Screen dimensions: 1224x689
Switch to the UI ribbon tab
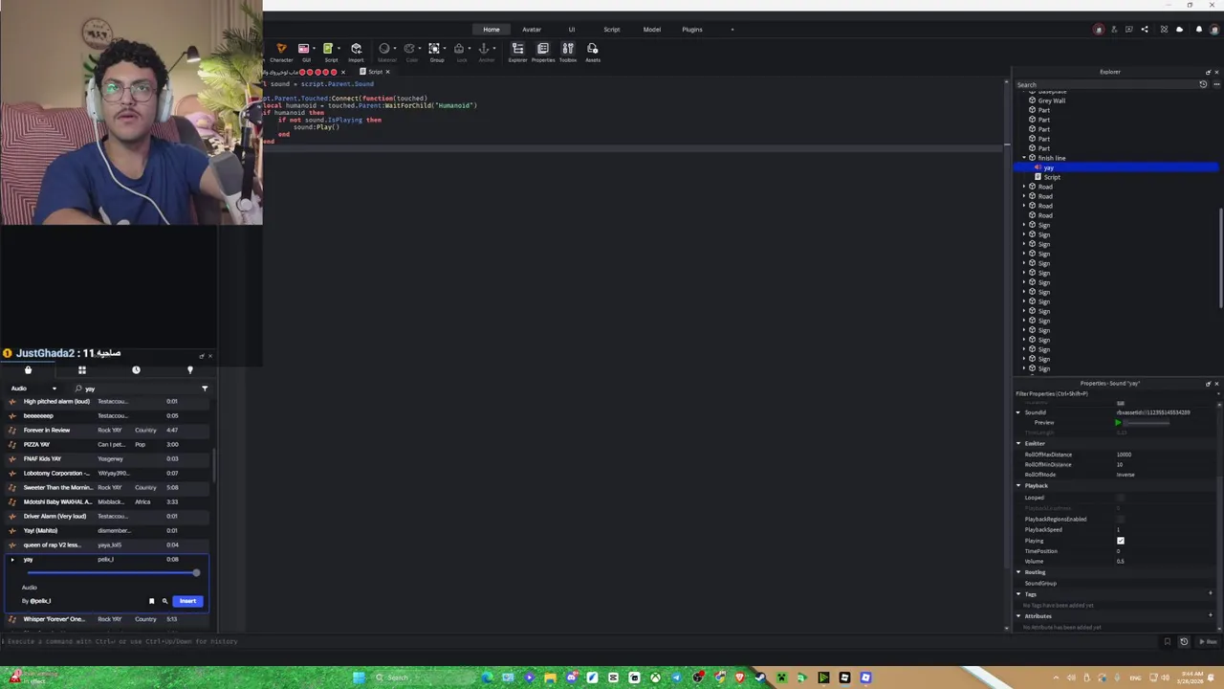pyautogui.click(x=572, y=30)
